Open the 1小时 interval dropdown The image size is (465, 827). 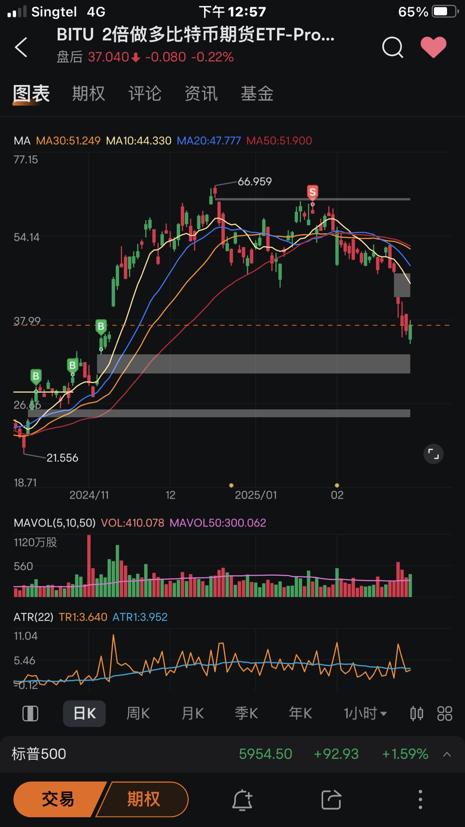pos(365,713)
